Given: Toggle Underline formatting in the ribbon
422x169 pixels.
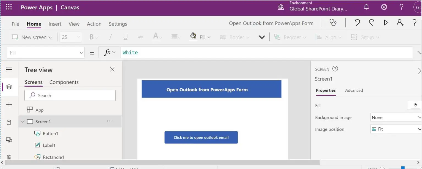Looking at the screenshot, I should [125, 37].
